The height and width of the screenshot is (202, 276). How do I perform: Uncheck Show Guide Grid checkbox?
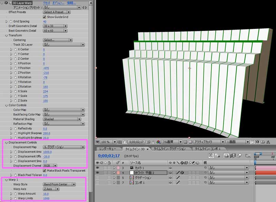(x=45, y=17)
